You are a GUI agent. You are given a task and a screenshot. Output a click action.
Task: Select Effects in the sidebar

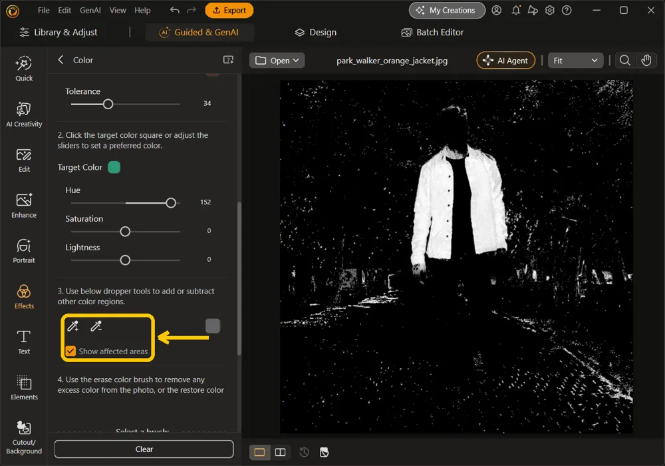tap(24, 297)
